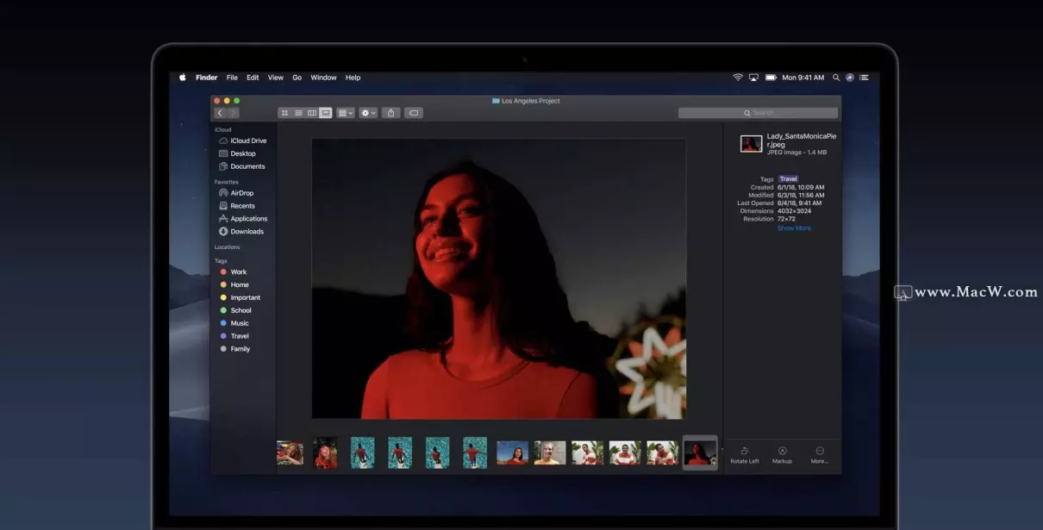Open the Help menu
The height and width of the screenshot is (530, 1043).
click(x=353, y=78)
